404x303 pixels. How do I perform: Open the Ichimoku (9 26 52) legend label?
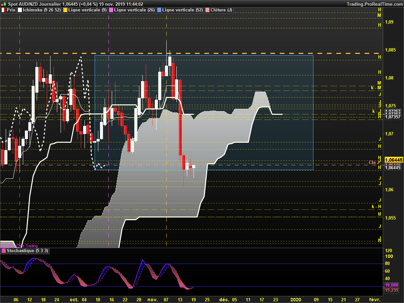point(42,10)
